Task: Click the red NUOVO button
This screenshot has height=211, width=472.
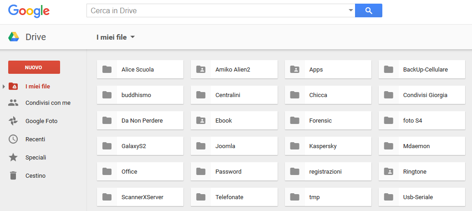Action: pyautogui.click(x=34, y=67)
